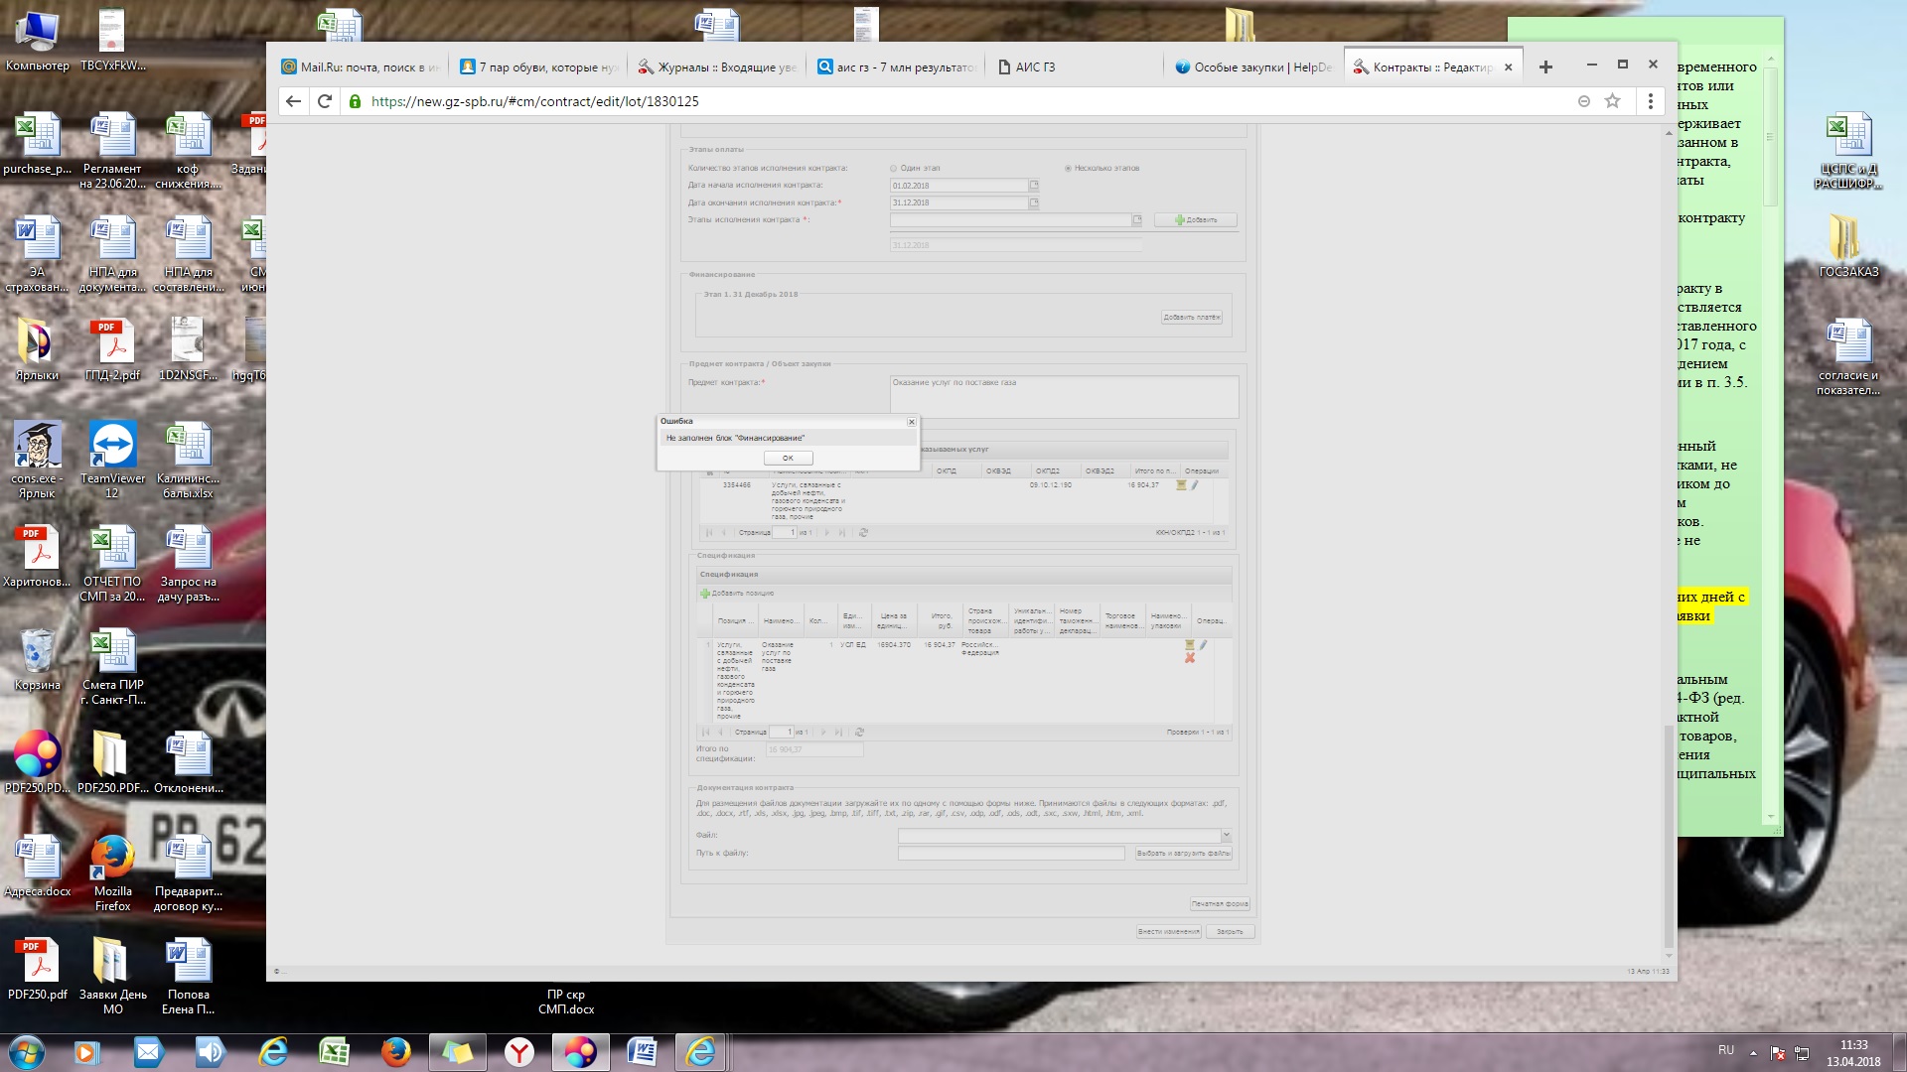Image resolution: width=1907 pixels, height=1072 pixels.
Task: Open Word from the taskbar
Action: point(642,1052)
